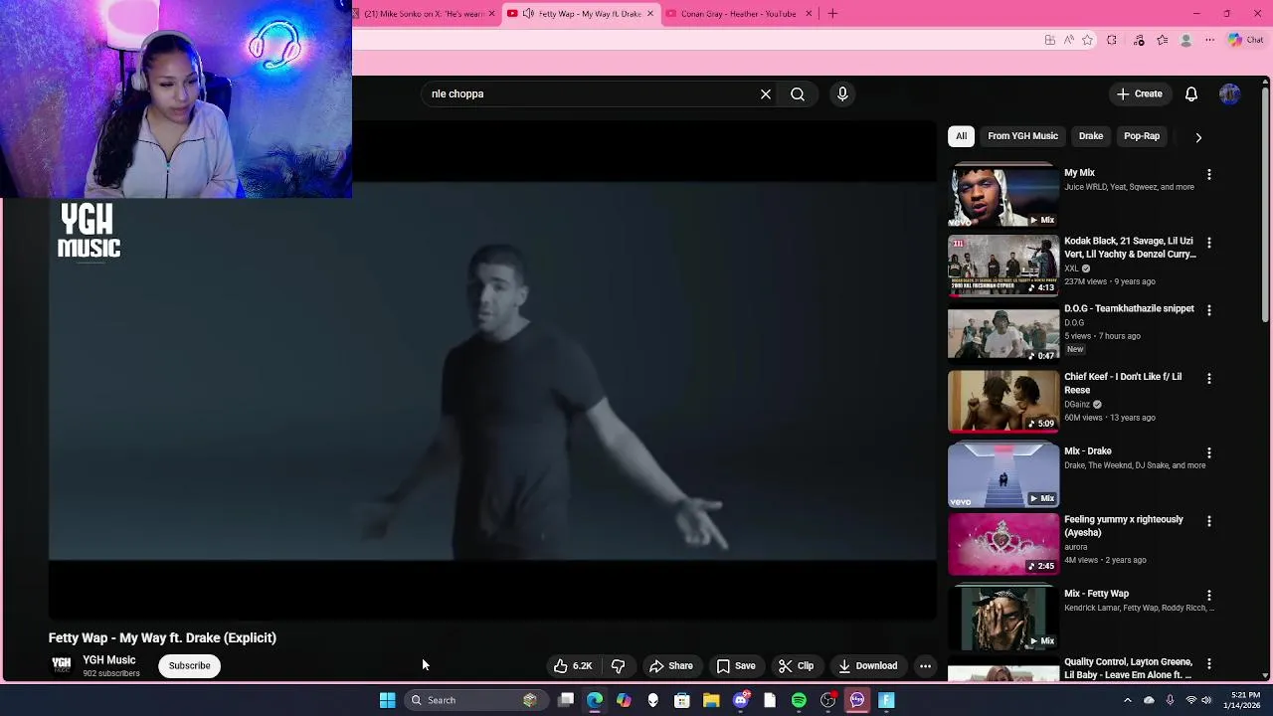
Task: Open options for Mix - Fetty Wap
Action: (x=1209, y=595)
